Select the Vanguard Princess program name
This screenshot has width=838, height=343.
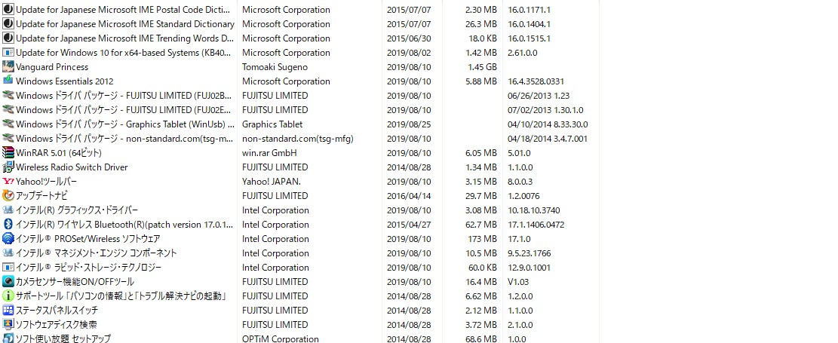[x=52, y=67]
